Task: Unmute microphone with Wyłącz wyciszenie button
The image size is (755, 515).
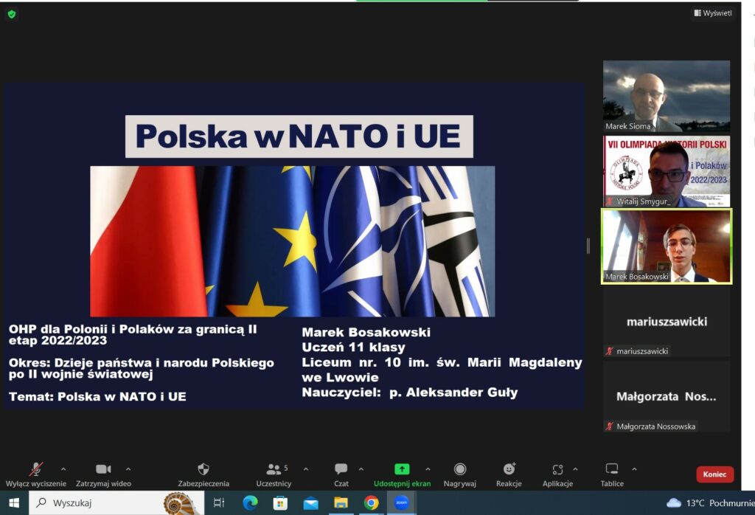Action: pos(35,470)
